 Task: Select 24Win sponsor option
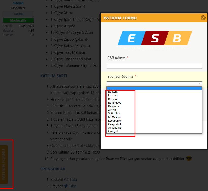click(112, 110)
